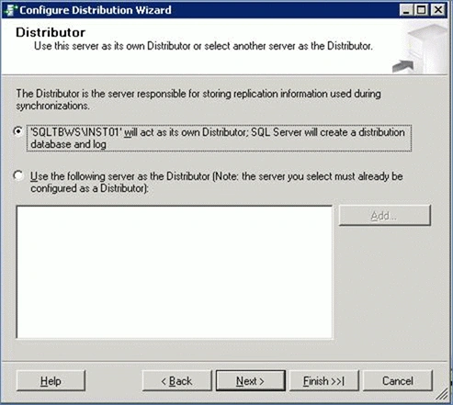This screenshot has width=453, height=405.
Task: Click the server graphic in wizard header
Action: (420, 49)
